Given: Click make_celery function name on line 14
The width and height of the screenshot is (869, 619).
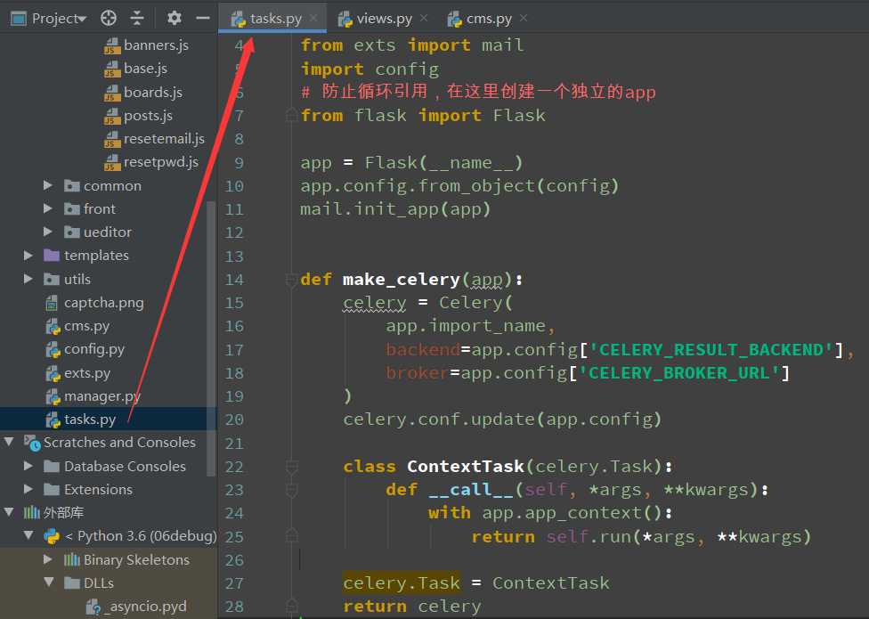Looking at the screenshot, I should (402, 280).
